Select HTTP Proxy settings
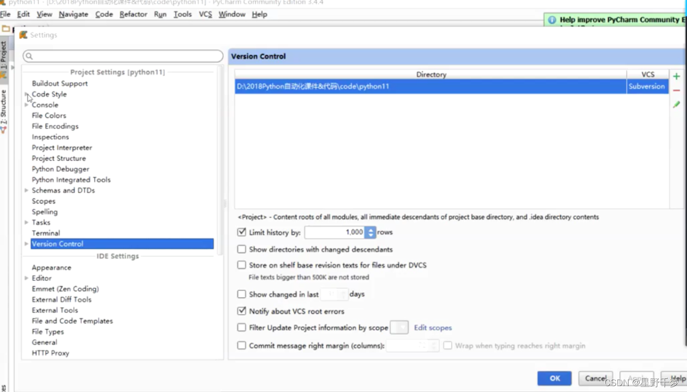This screenshot has height=392, width=687. click(x=50, y=353)
